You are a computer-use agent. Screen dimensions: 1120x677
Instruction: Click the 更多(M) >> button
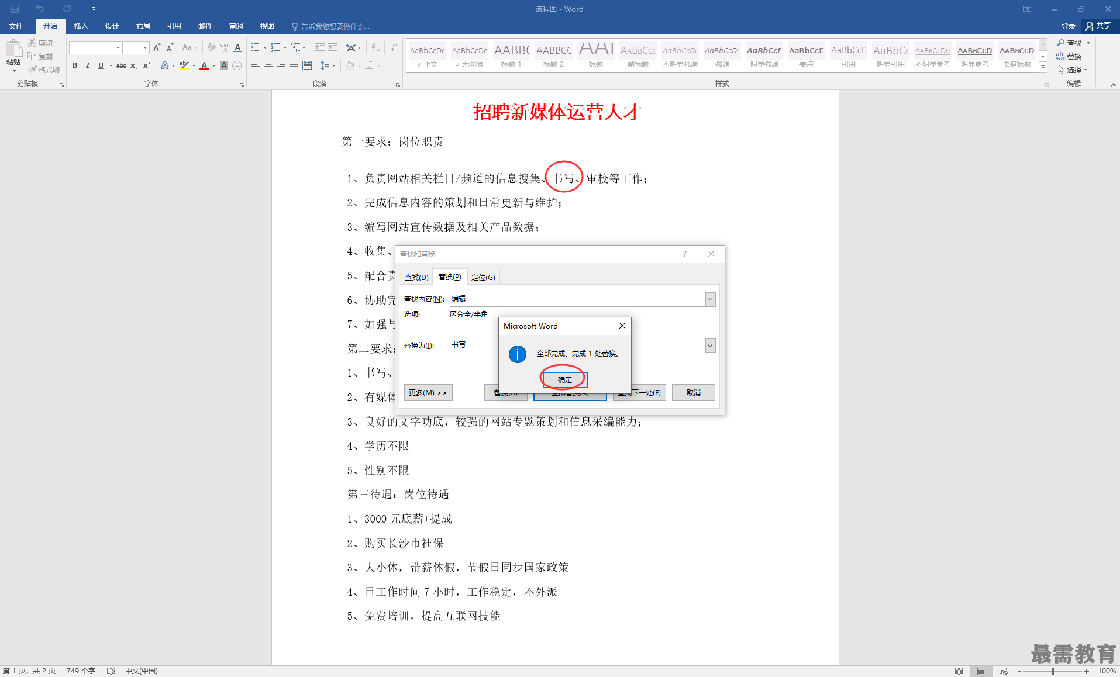(428, 393)
